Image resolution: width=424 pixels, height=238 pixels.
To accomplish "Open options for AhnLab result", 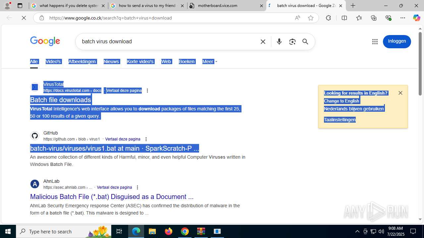I will click(x=137, y=187).
